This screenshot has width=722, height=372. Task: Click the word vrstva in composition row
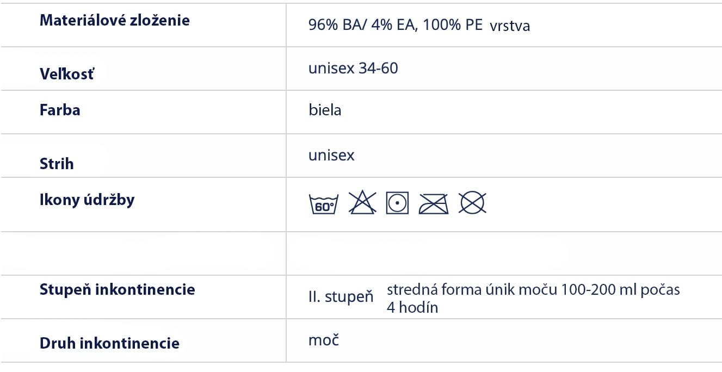tap(510, 26)
